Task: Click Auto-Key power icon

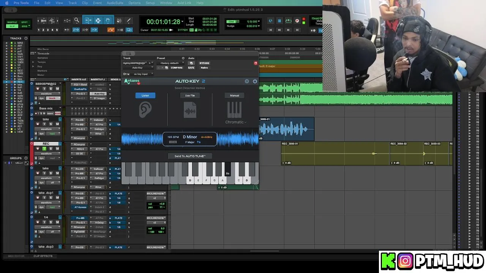Action: 255,81
